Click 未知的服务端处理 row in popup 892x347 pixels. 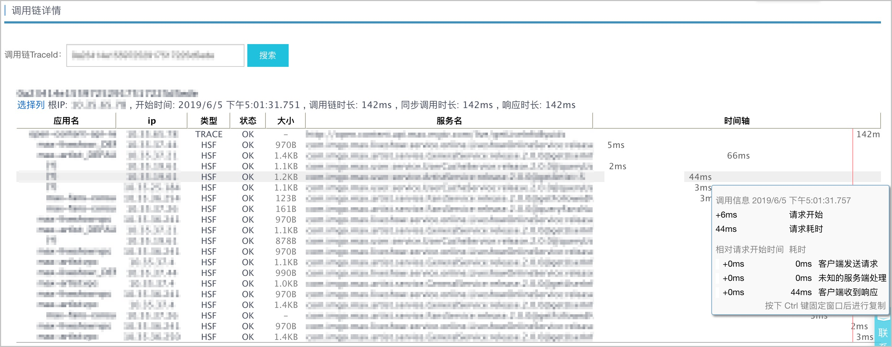pyautogui.click(x=801, y=278)
